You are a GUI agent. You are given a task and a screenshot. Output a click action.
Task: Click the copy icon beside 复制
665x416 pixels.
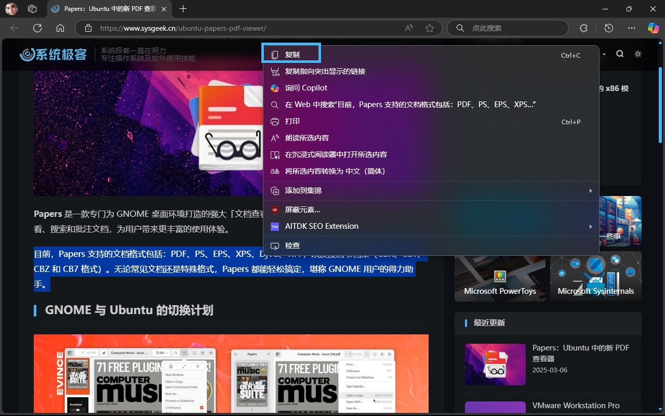pyautogui.click(x=275, y=55)
